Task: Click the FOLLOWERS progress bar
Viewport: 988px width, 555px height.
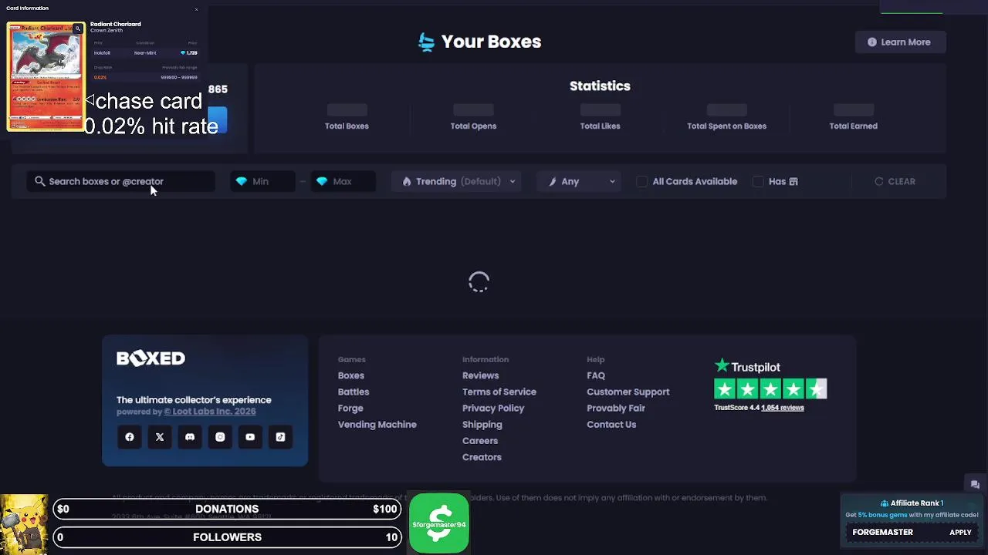Action: click(x=227, y=537)
